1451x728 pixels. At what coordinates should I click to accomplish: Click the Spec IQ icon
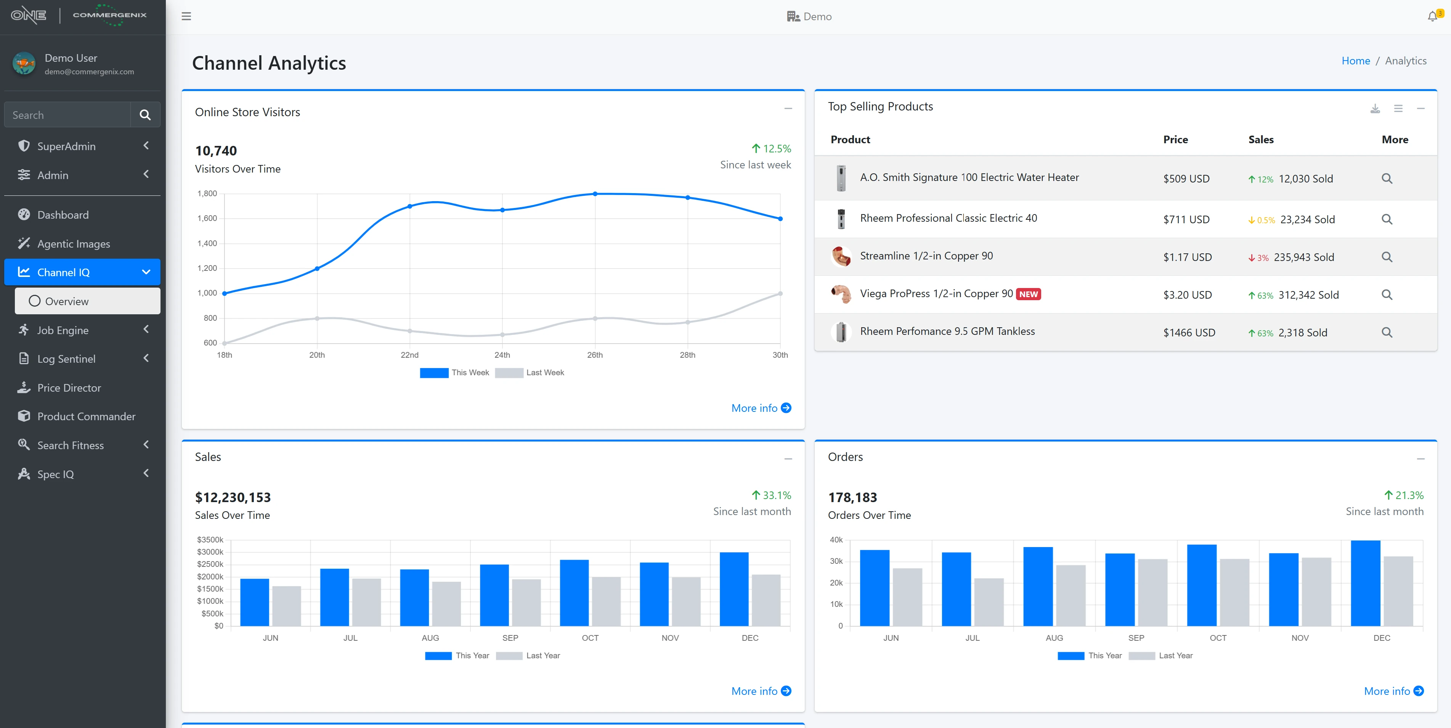pyautogui.click(x=24, y=474)
